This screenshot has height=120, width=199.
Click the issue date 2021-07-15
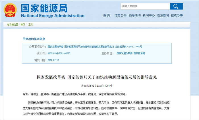(x=53, y=60)
